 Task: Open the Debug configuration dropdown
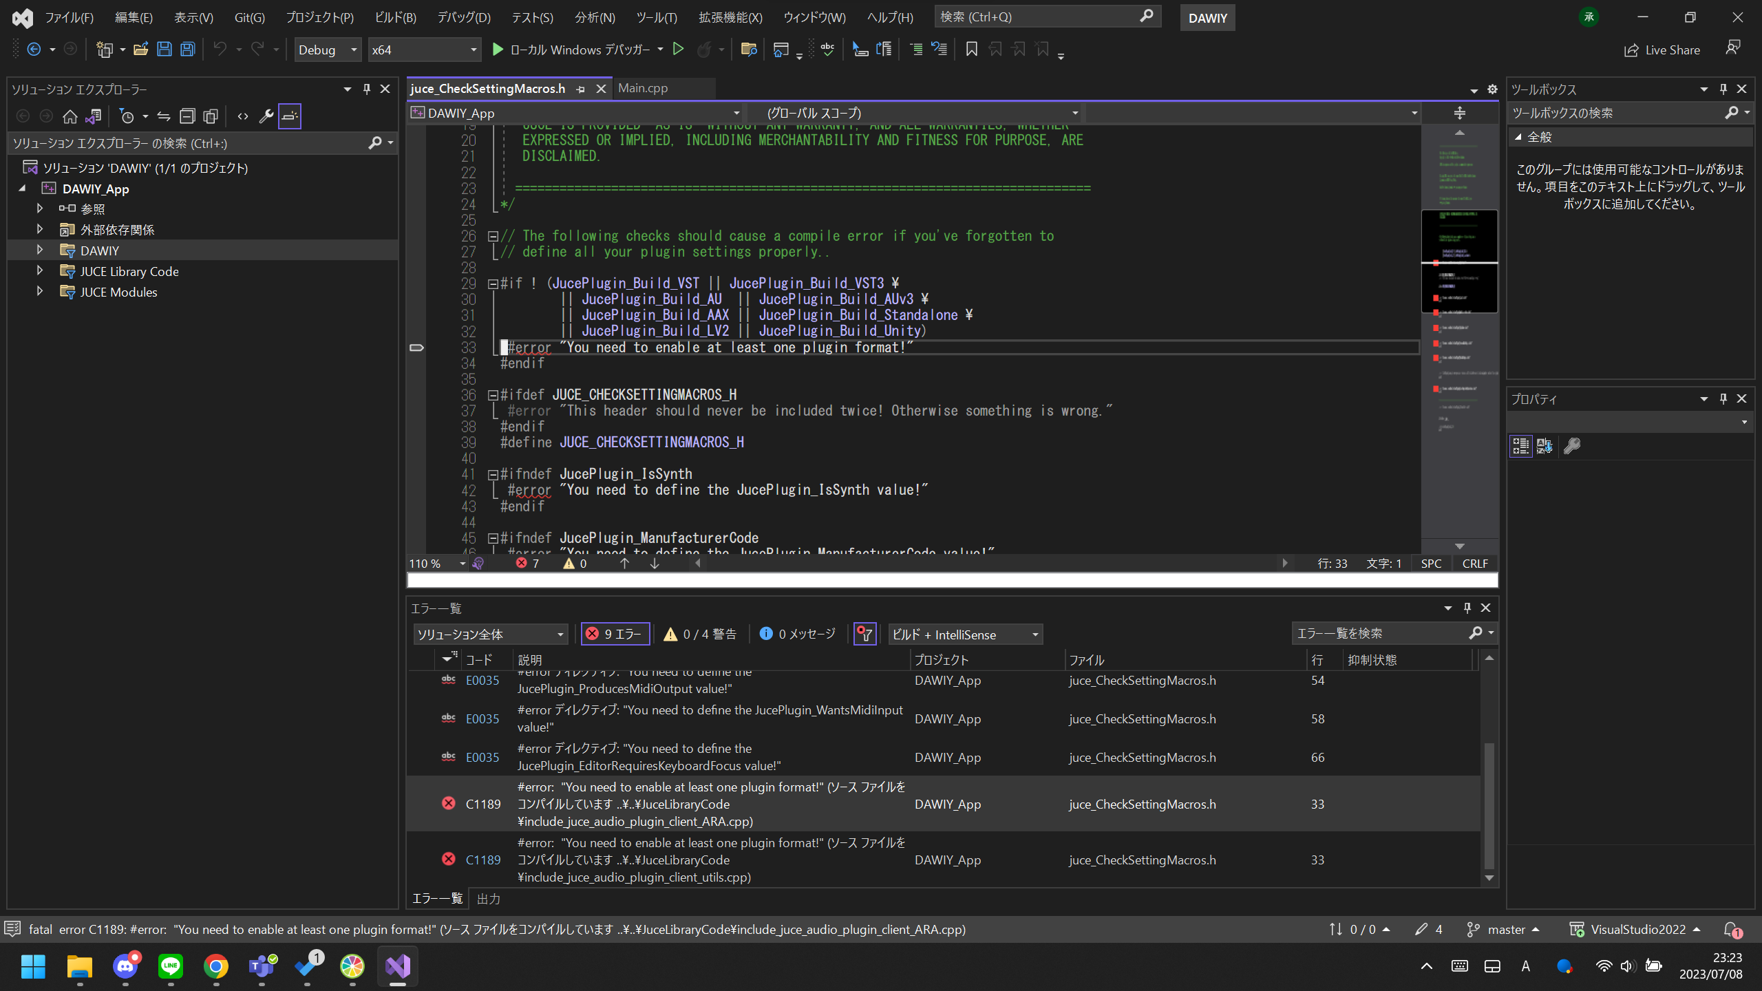tap(328, 50)
